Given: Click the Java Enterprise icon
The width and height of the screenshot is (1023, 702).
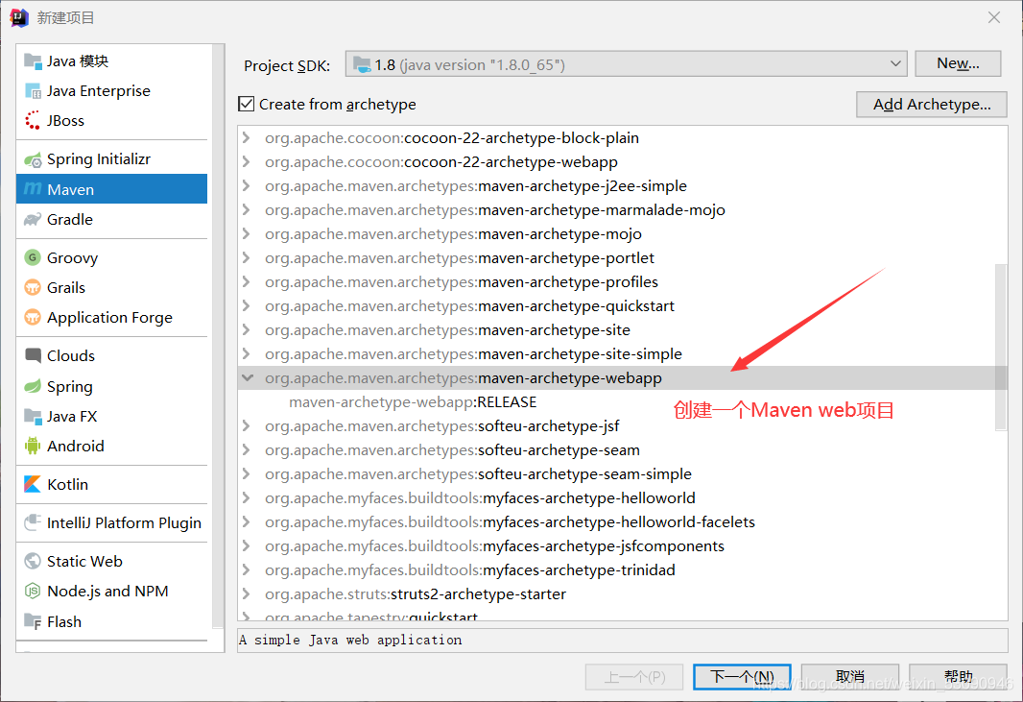Looking at the screenshot, I should pyautogui.click(x=33, y=91).
